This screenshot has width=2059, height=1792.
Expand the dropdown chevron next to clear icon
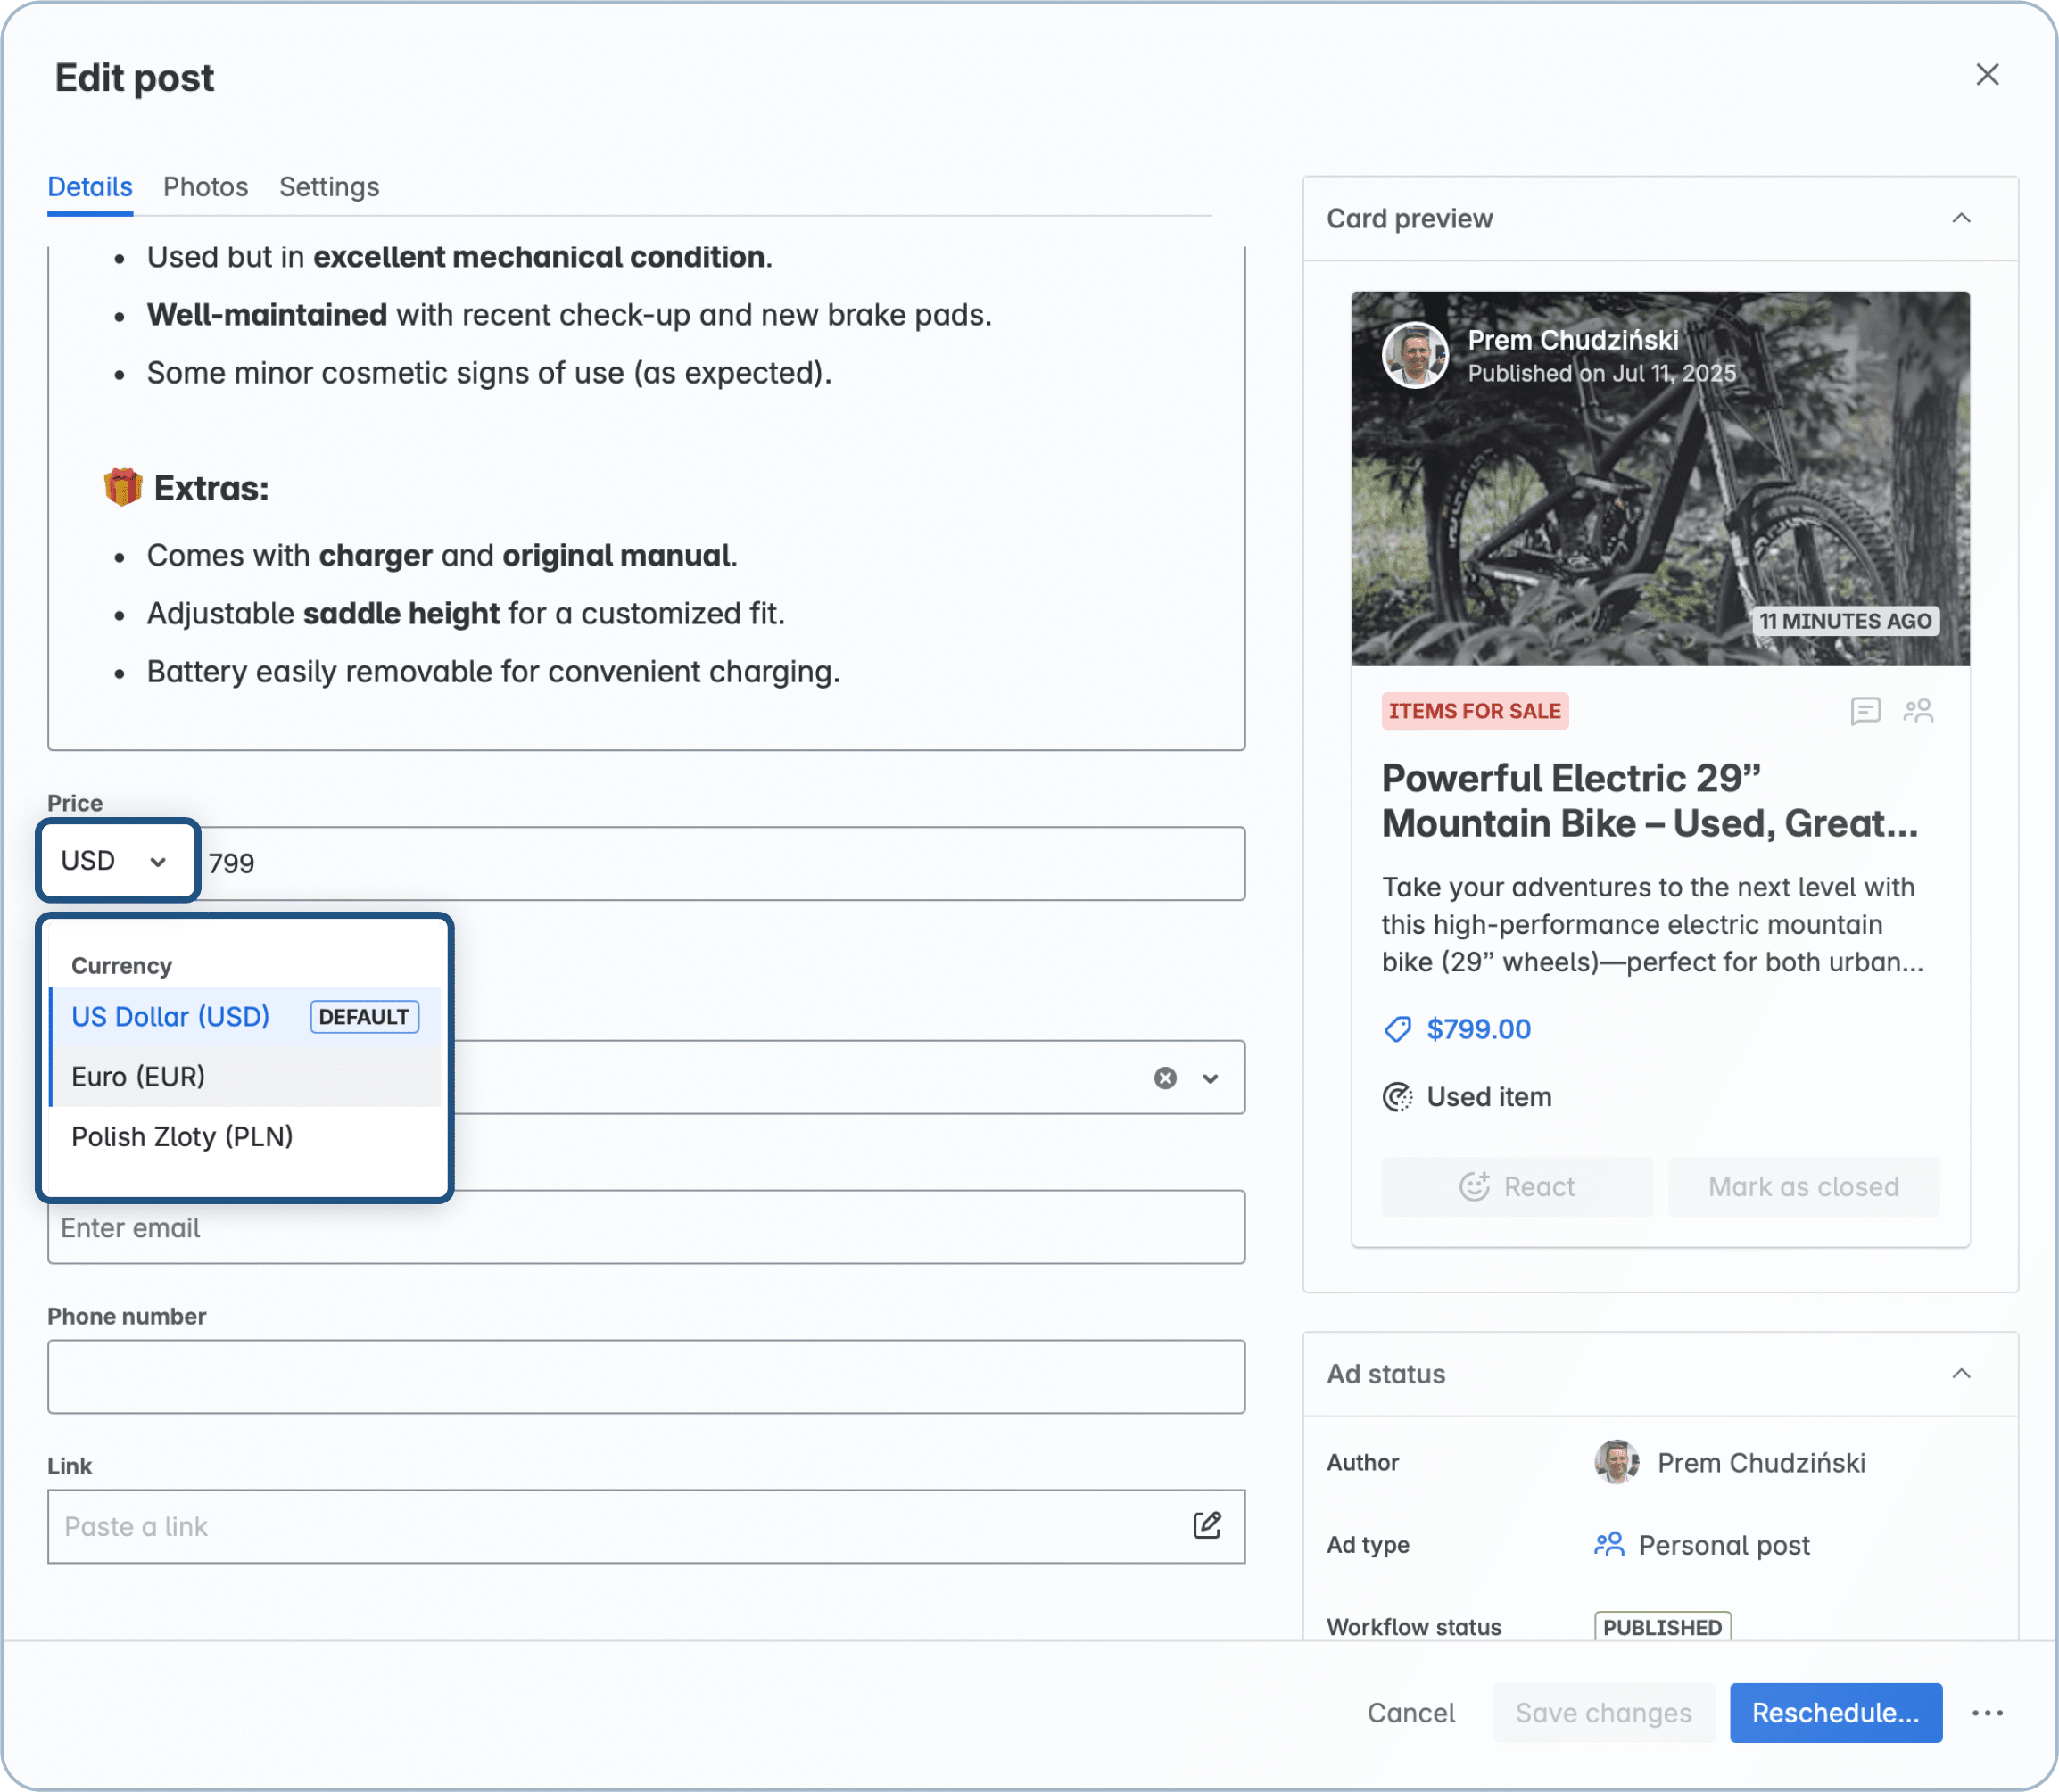pyautogui.click(x=1210, y=1078)
